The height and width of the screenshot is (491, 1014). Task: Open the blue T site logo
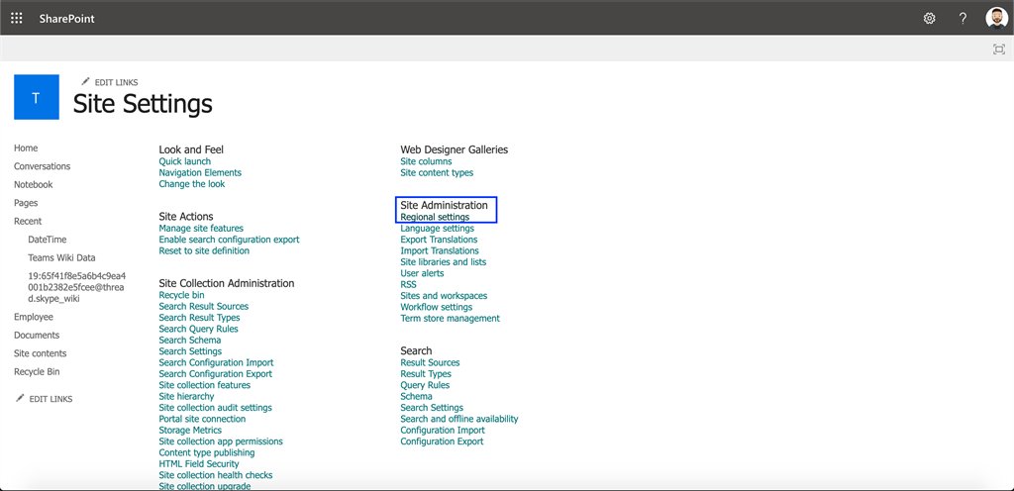tap(37, 97)
